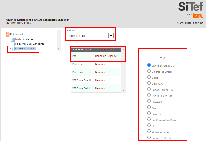
Task: Select the Pix Troco row
Action: click(96, 72)
